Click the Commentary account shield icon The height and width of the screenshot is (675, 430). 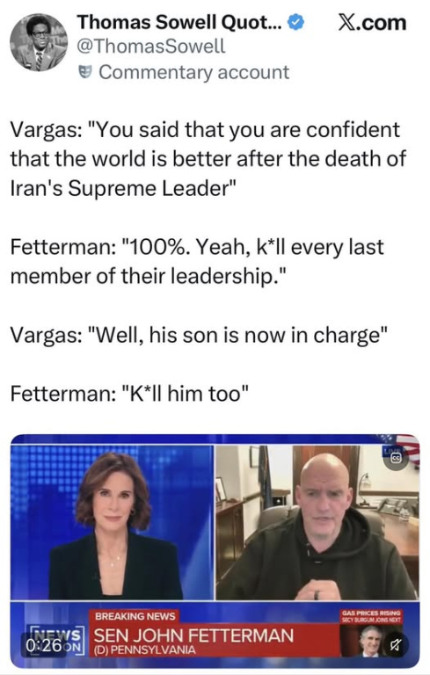tap(86, 72)
